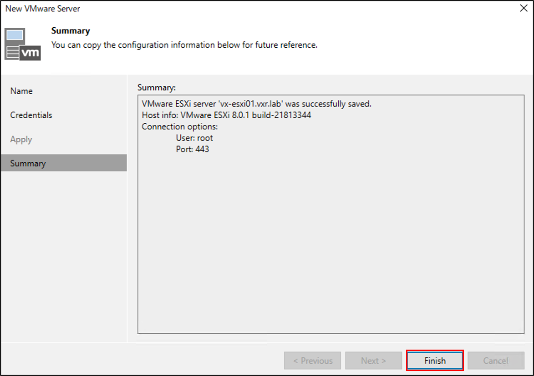Click the Previous button
534x376 pixels.
tap(312, 361)
